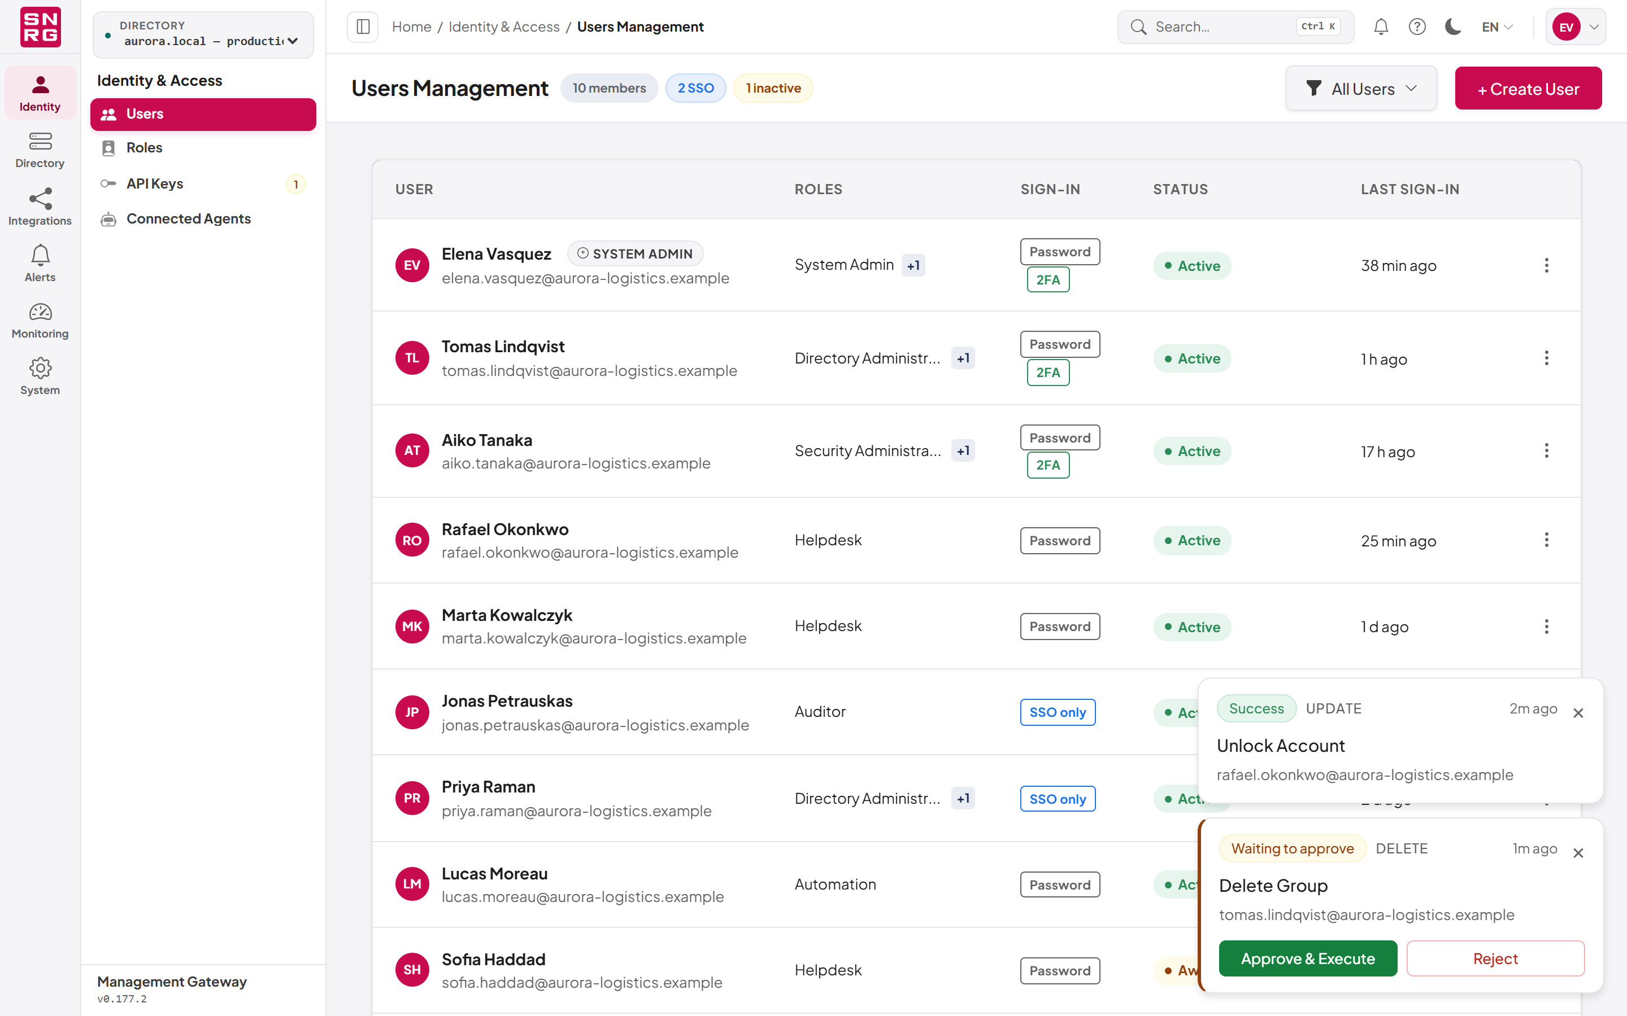
Task: Focus the Search field
Action: click(x=1235, y=27)
